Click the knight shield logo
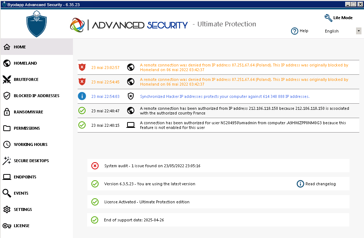The width and height of the screenshot is (364, 238). click(x=36, y=24)
